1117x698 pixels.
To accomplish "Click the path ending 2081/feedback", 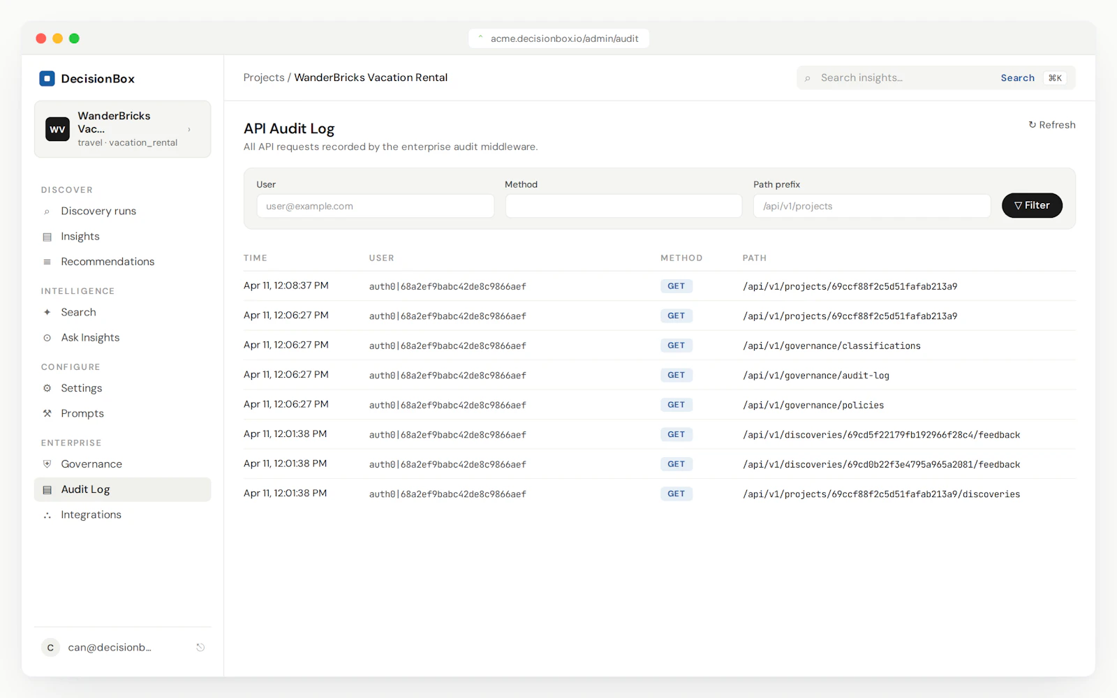I will pos(881,464).
